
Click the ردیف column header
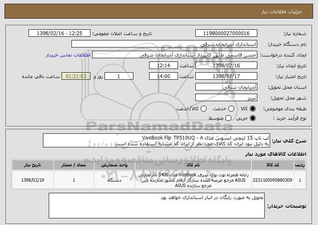point(300,165)
